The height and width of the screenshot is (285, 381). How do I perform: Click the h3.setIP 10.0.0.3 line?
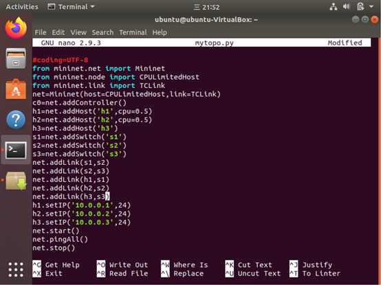point(82,223)
